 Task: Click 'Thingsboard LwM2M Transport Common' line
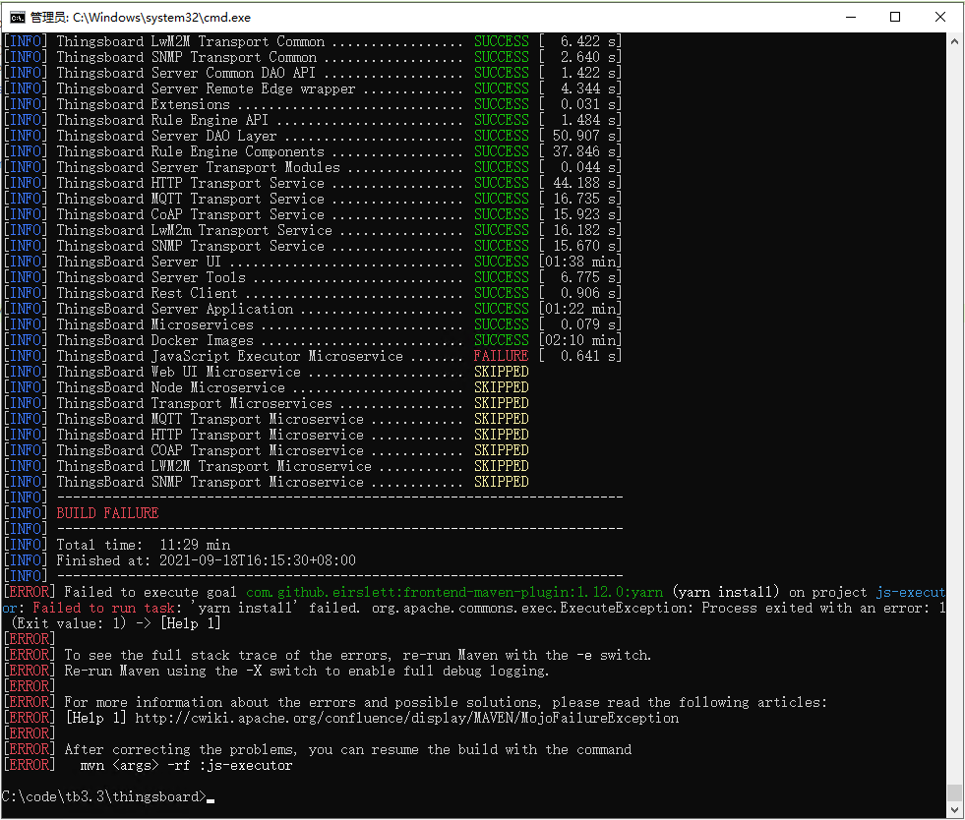pos(313,41)
